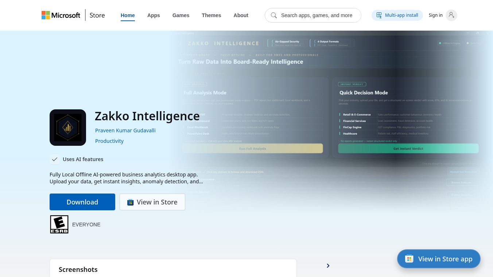Go to the Games tab
The height and width of the screenshot is (277, 493).
click(x=181, y=15)
